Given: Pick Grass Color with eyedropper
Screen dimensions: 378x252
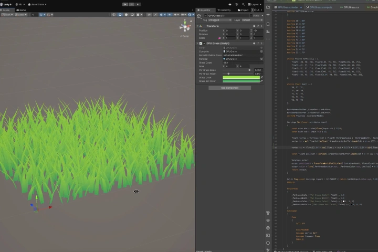Looking at the screenshot, I should point(261,78).
